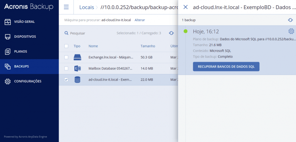Click the Tipo de backup Completo value
296x142 pixels.
tap(225, 57)
